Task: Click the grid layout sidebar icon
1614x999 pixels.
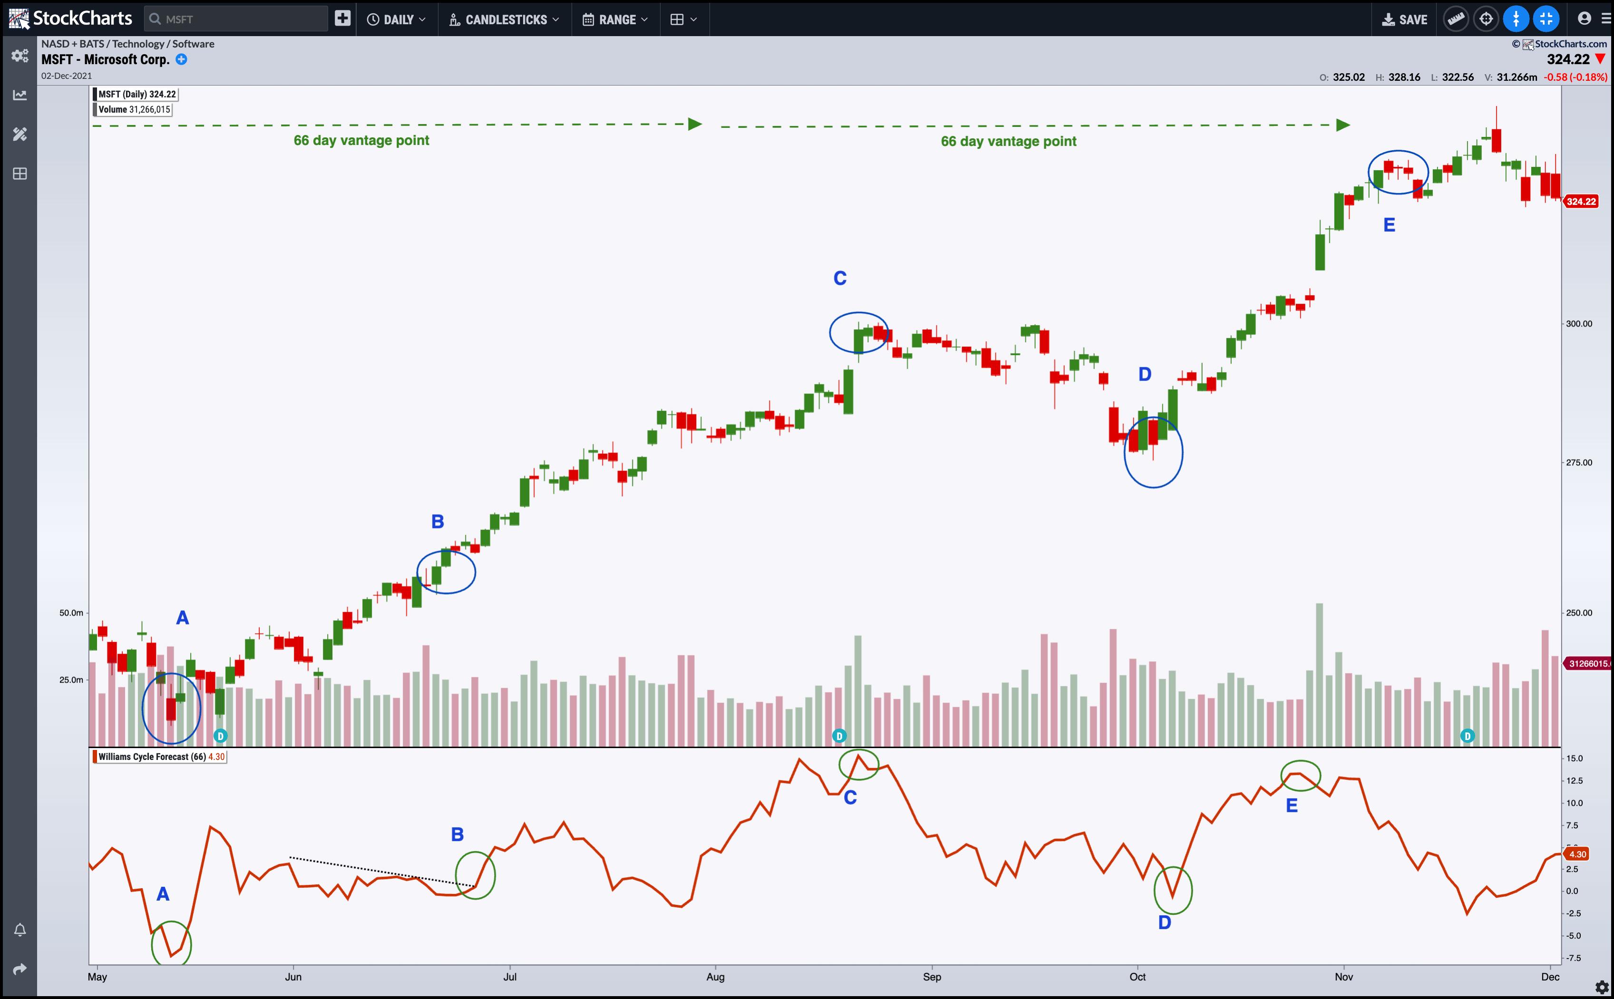Action: [x=20, y=174]
